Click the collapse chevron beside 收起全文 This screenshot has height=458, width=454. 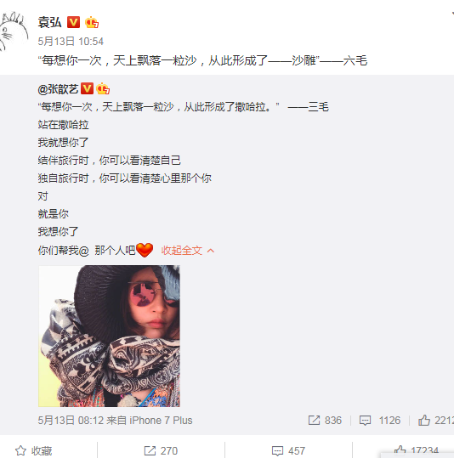click(x=211, y=251)
